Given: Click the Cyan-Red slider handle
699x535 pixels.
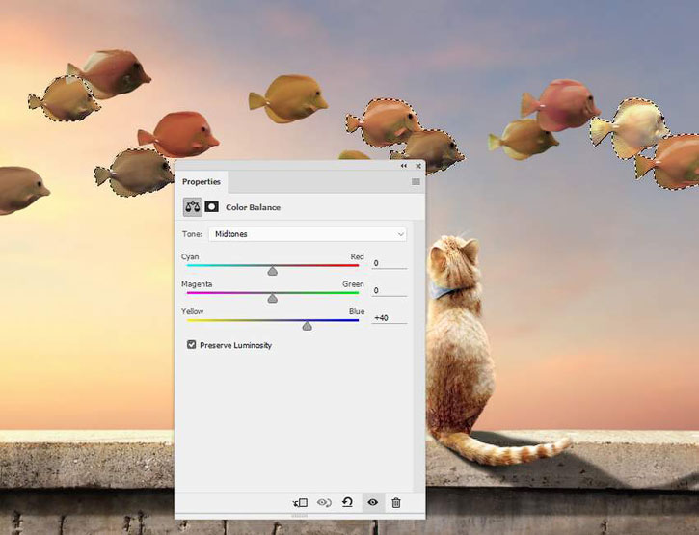Looking at the screenshot, I should pos(273,271).
